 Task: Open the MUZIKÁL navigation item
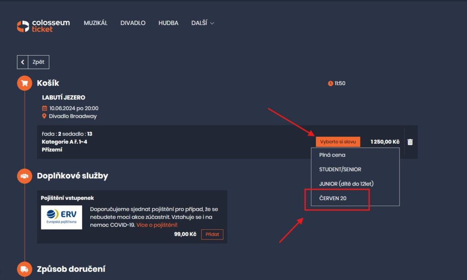click(95, 23)
